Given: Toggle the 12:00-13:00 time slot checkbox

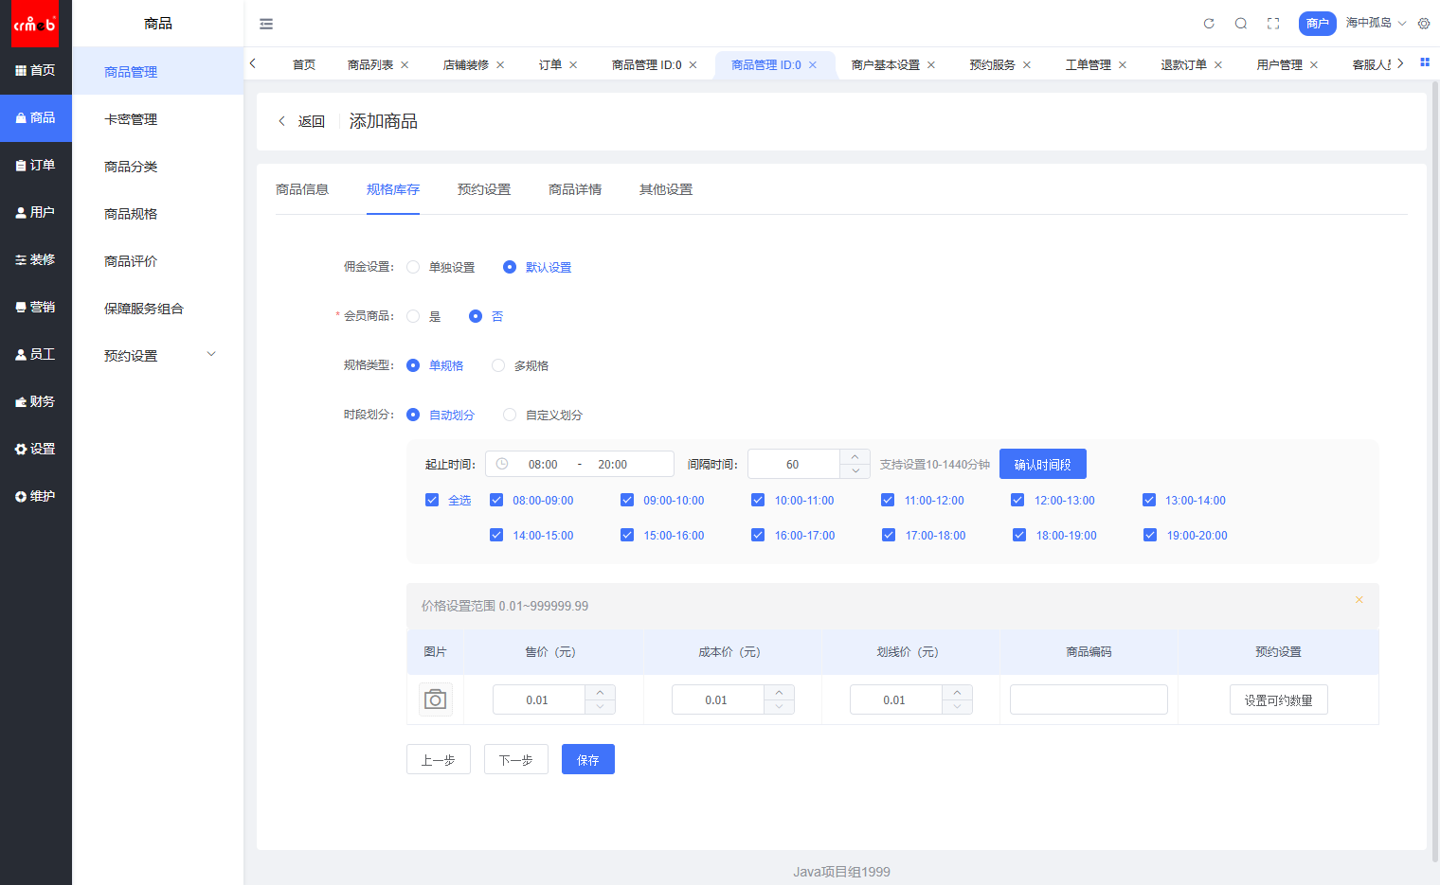Looking at the screenshot, I should pos(1017,500).
